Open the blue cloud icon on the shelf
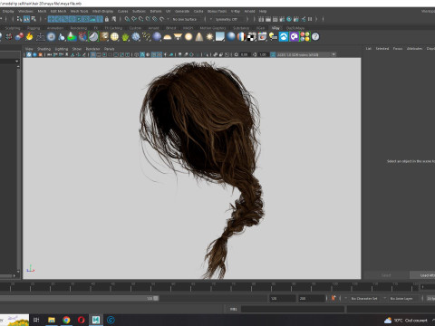Image resolution: width=435 pixels, height=326 pixels. point(284,37)
